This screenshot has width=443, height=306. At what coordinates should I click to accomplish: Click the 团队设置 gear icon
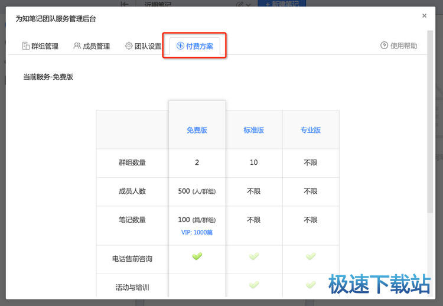click(x=129, y=45)
